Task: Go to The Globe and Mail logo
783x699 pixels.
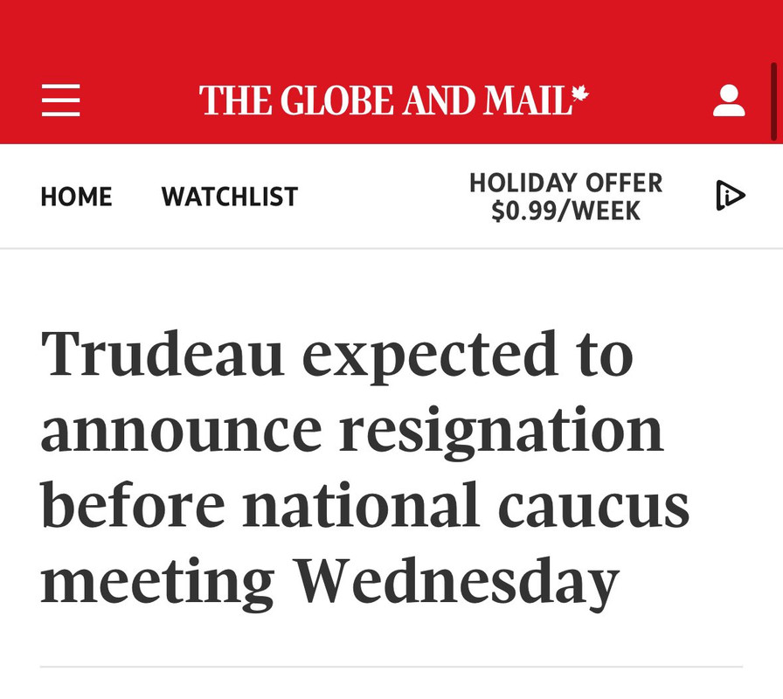Action: pos(393,100)
